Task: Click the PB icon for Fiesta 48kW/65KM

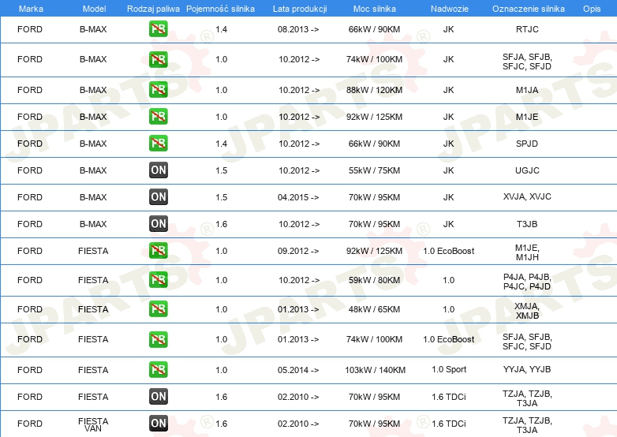Action: coord(158,309)
